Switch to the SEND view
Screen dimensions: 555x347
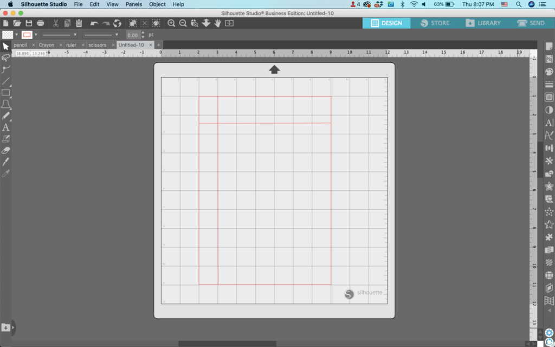[531, 23]
